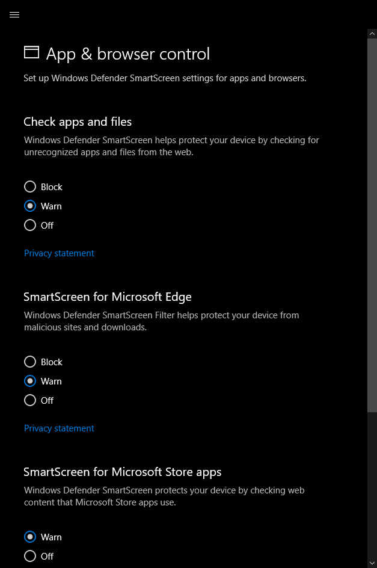Click the scrollbar up arrow
377x568 pixels.
[372, 34]
